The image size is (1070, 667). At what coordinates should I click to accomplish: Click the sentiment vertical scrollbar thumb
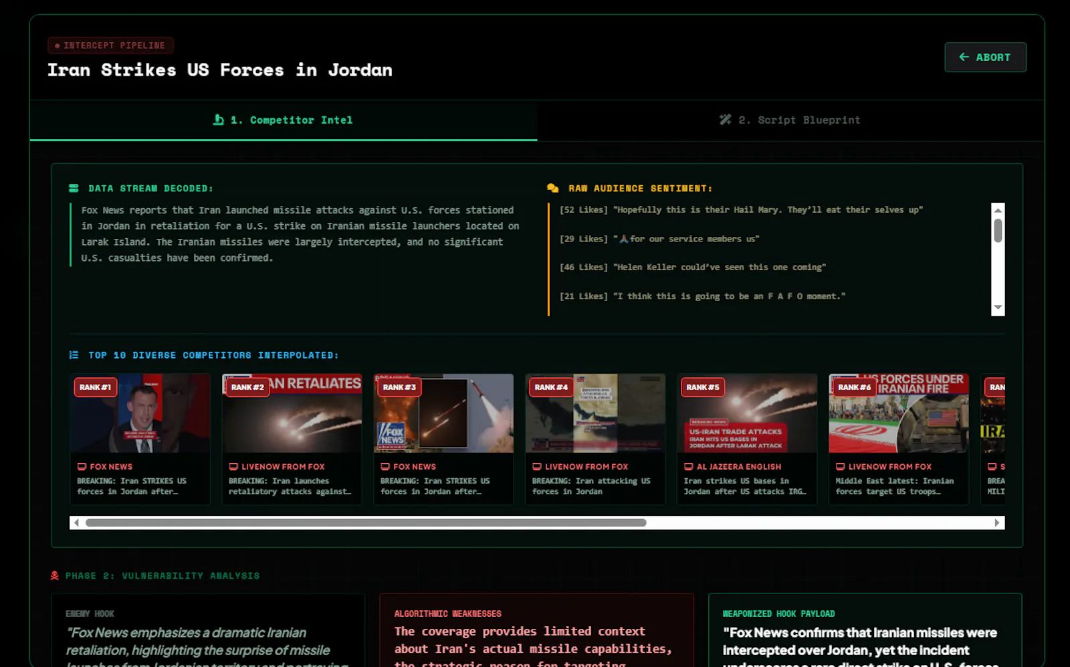pos(998,231)
